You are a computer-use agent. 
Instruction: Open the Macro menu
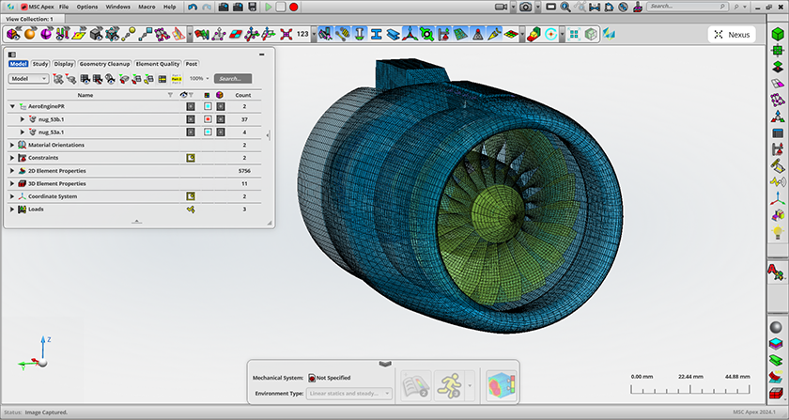[147, 7]
